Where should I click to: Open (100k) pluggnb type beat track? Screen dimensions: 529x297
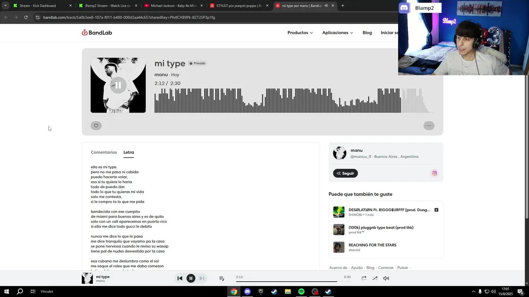(381, 227)
